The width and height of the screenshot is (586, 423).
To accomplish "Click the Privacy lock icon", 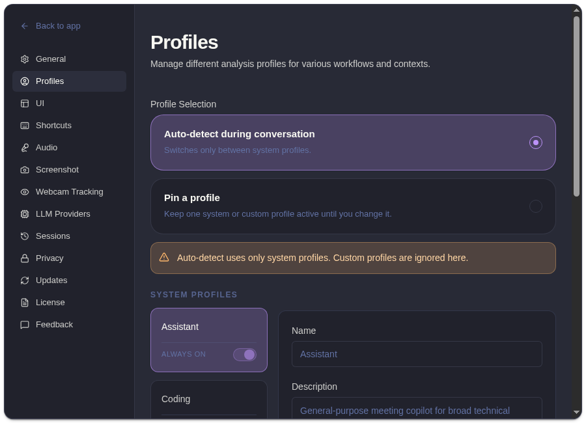I will [x=25, y=258].
